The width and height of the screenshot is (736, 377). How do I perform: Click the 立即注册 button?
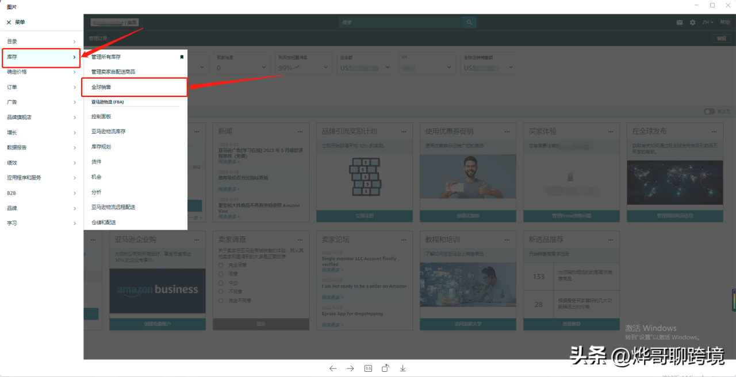[x=364, y=216]
